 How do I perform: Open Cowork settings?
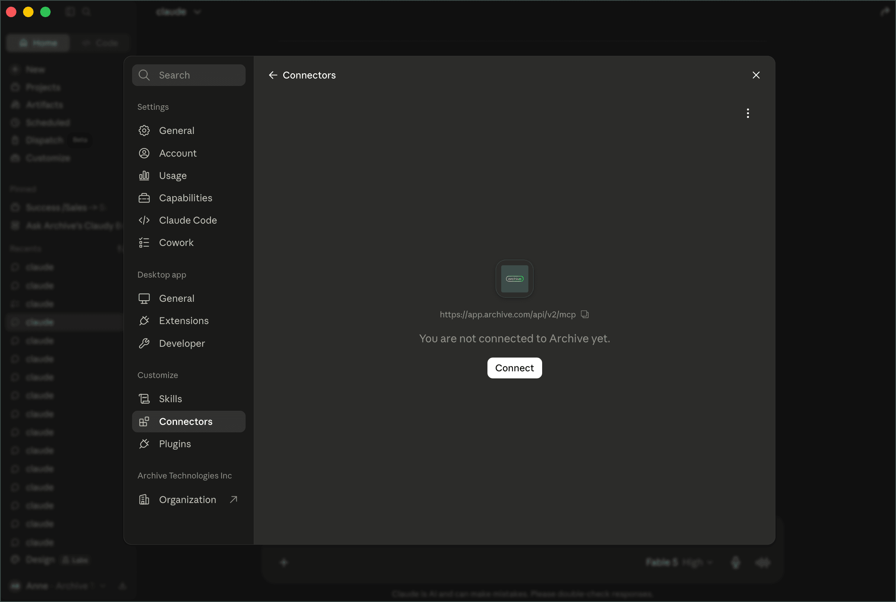(x=189, y=243)
